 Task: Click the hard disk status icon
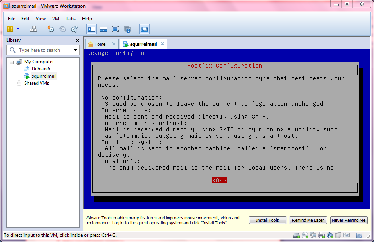tap(296, 236)
